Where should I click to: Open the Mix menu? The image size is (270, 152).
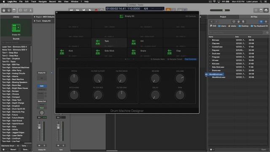[x=60, y=2]
